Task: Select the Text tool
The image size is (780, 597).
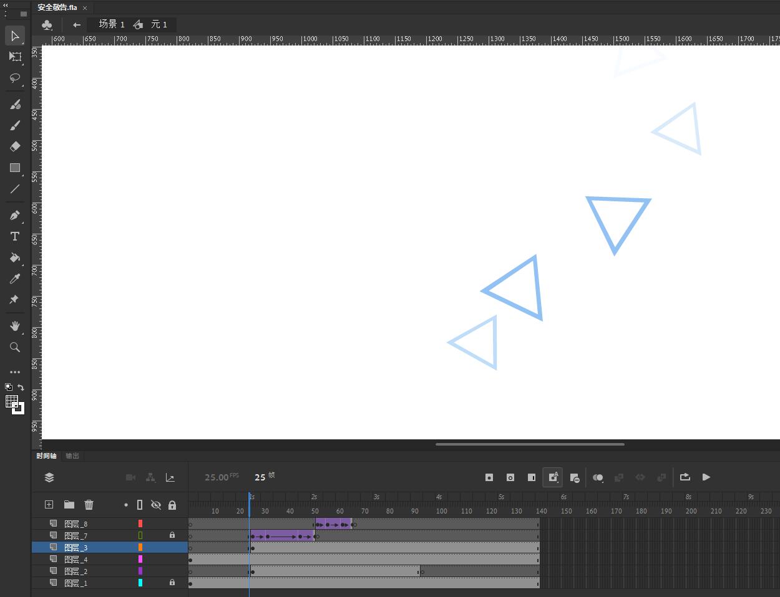Action: pos(15,236)
